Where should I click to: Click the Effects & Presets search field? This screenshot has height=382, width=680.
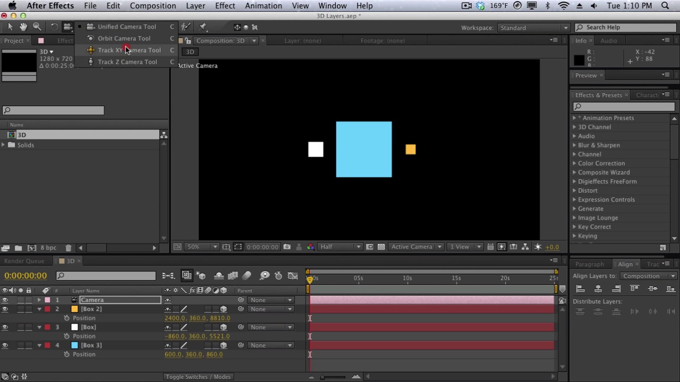tap(624, 107)
